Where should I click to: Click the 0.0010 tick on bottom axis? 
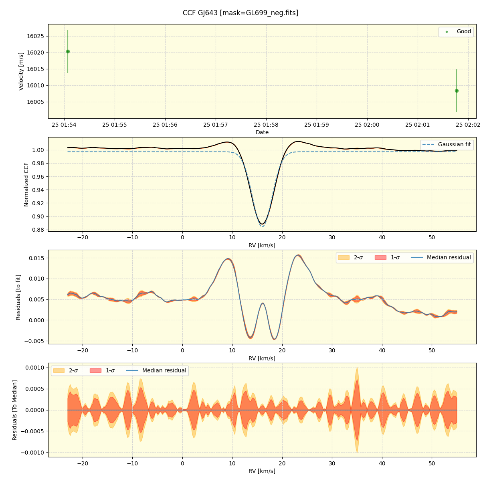click(x=35, y=368)
